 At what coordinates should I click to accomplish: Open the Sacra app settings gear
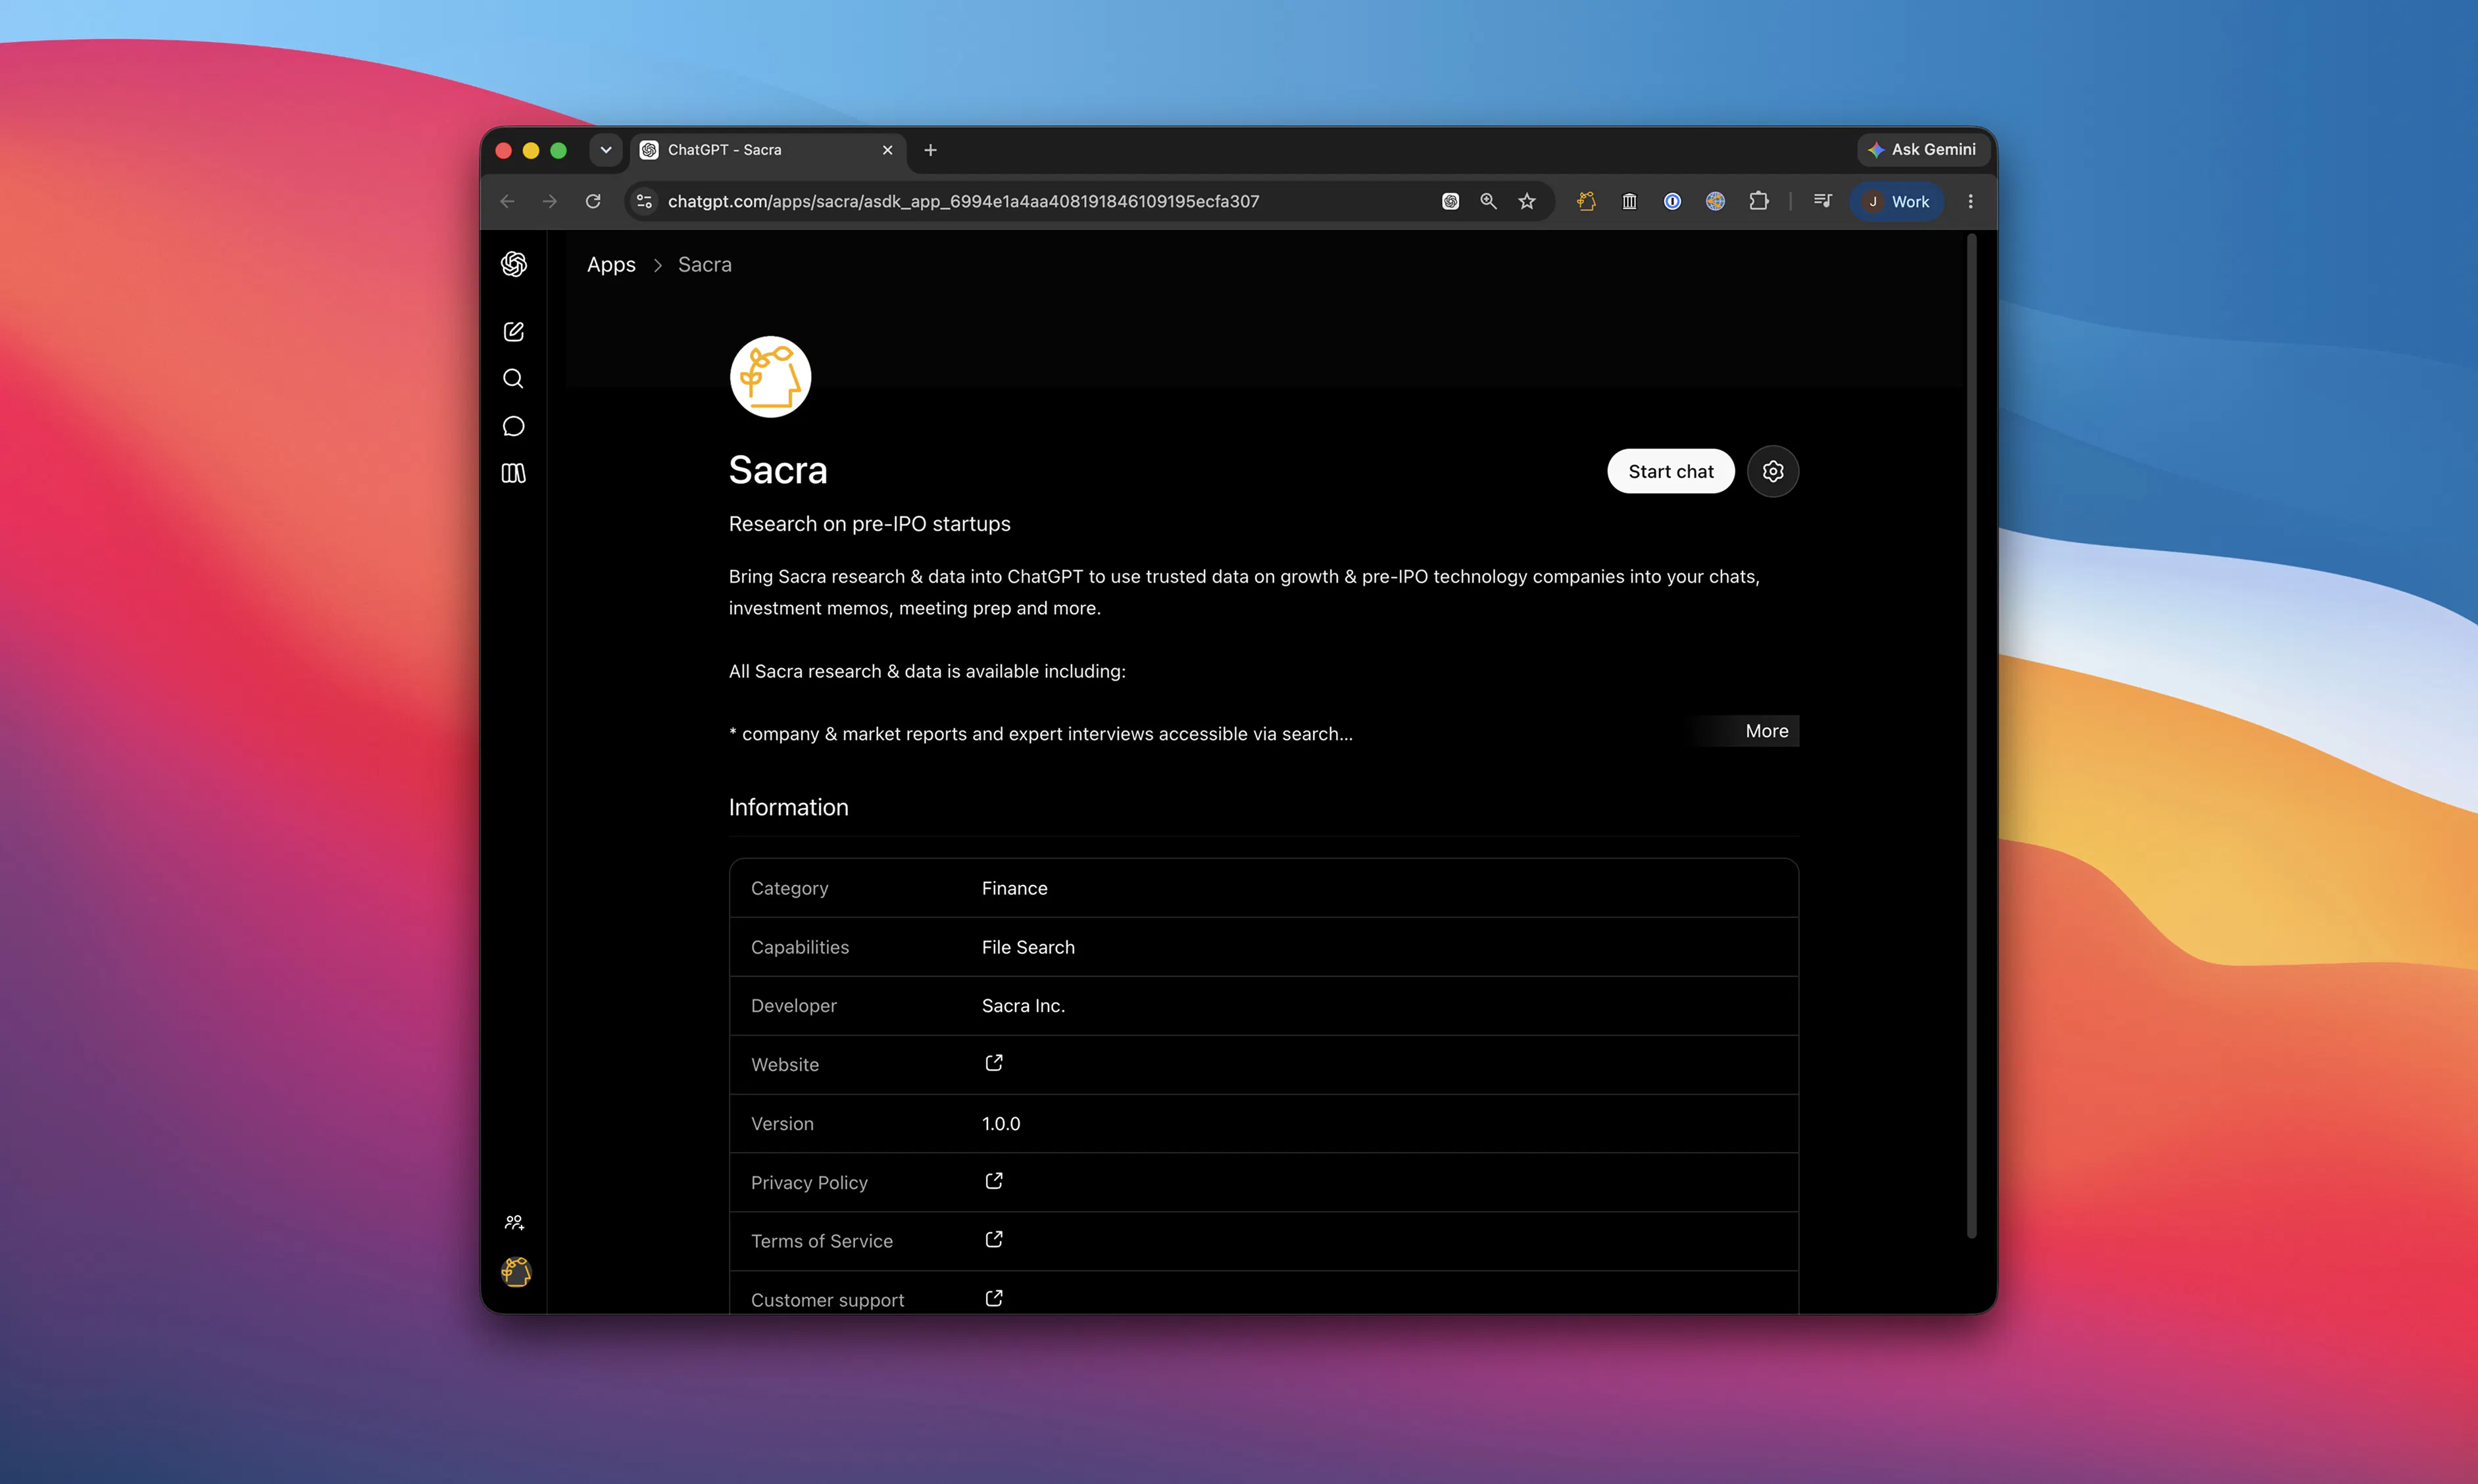[1773, 471]
